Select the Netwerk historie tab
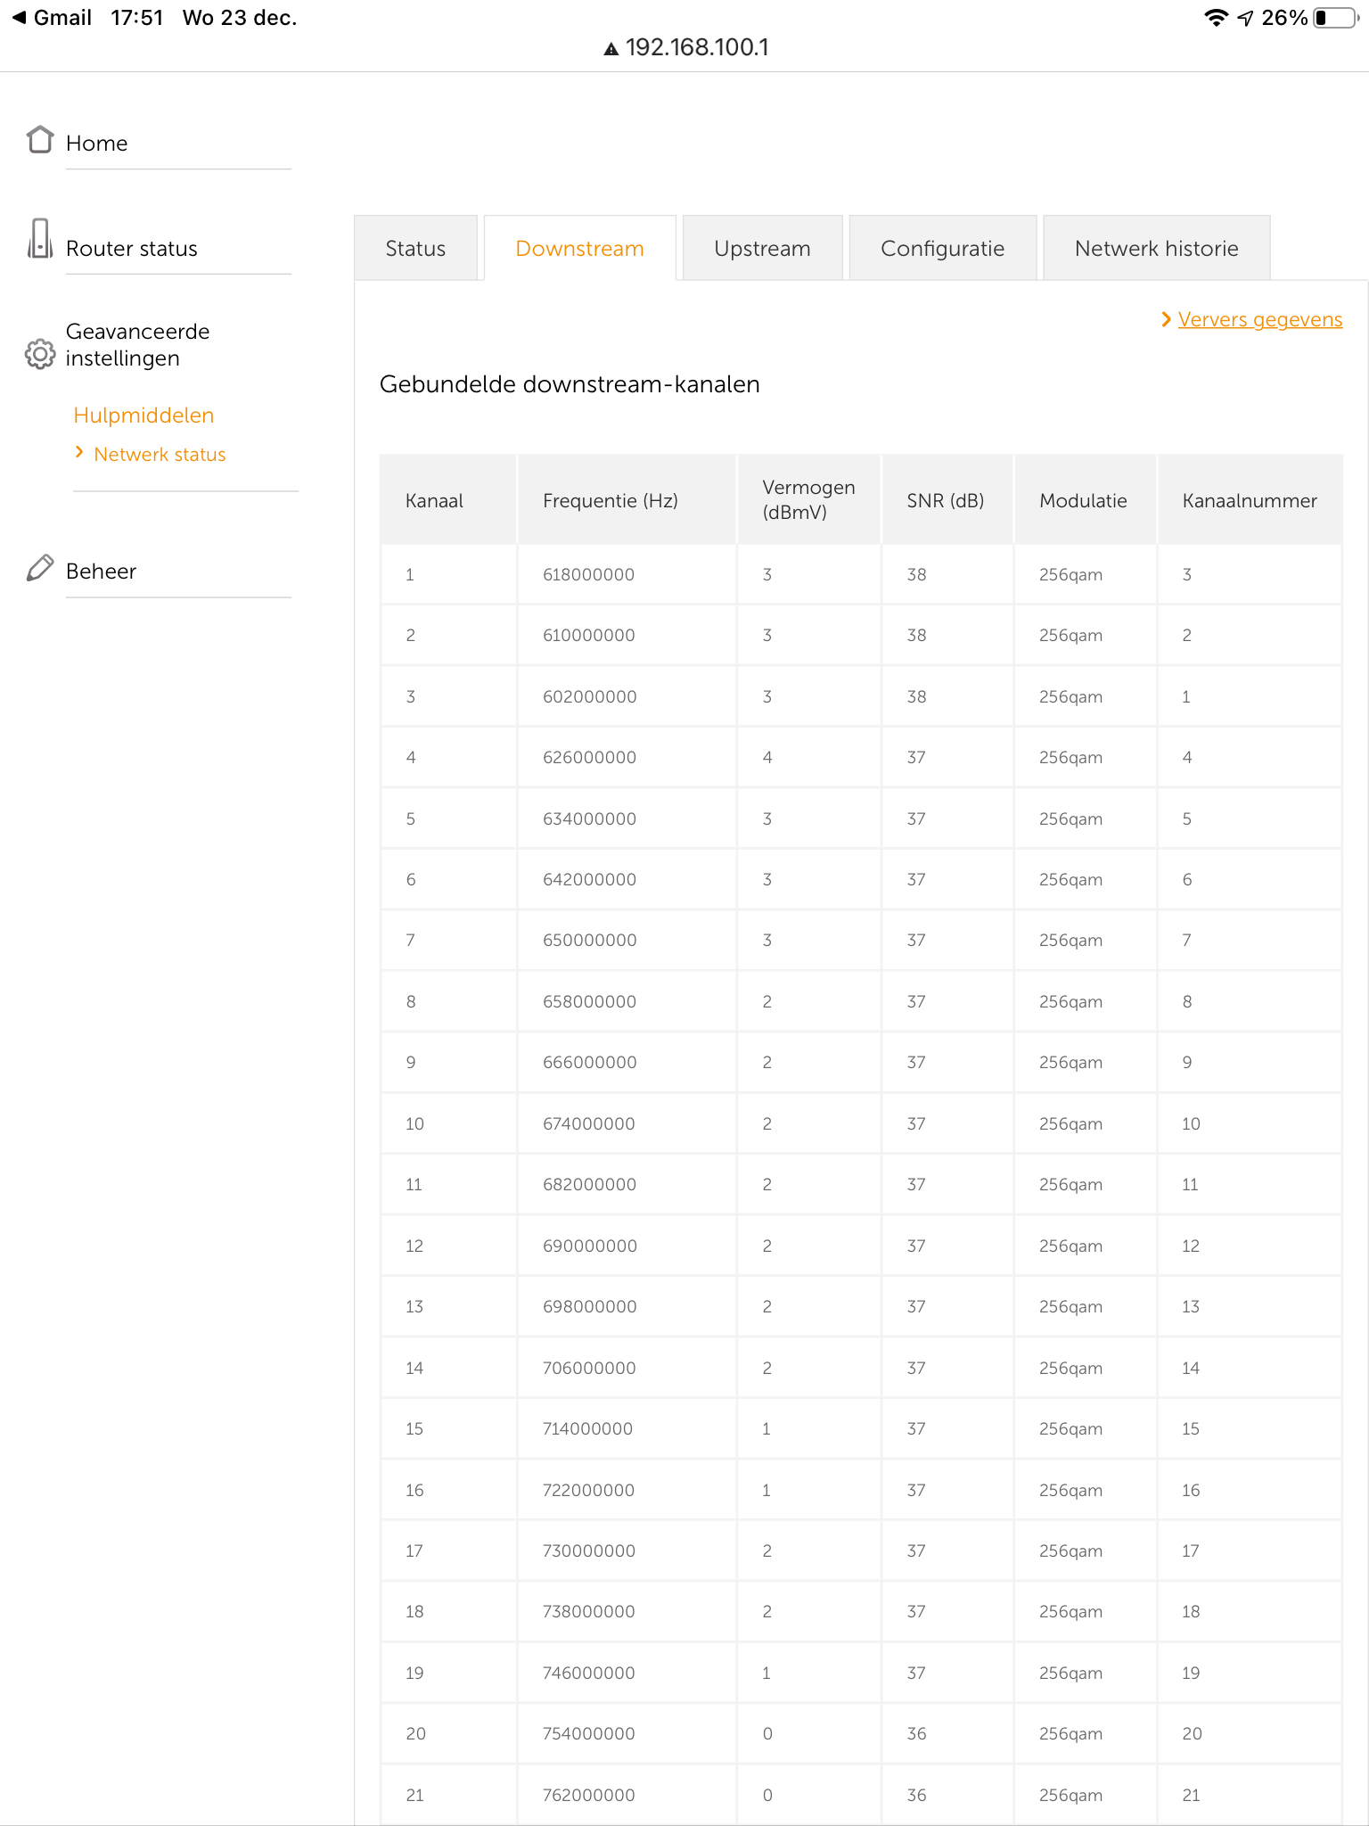Viewport: 1369px width, 1826px height. tap(1156, 249)
